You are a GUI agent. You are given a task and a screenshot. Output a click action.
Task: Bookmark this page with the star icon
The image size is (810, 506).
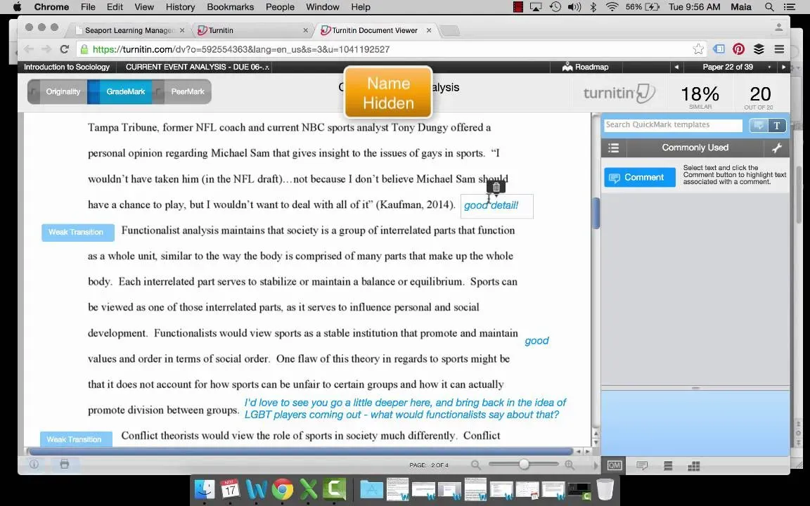click(698, 49)
